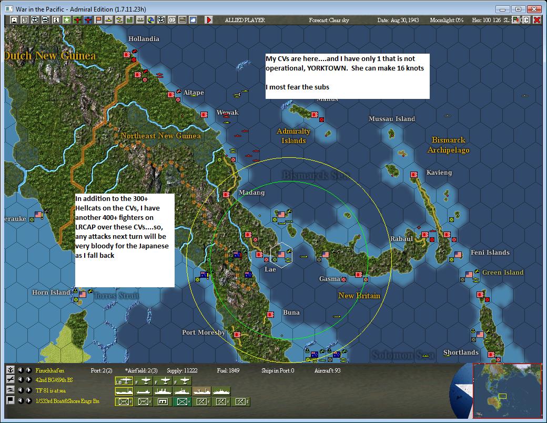Go to next base using Finschhafen right arrow
The height and width of the screenshot is (423, 547).
[x=29, y=370]
